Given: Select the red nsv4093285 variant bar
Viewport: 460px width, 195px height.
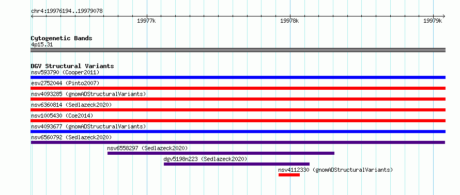Looking at the screenshot, I should click(x=238, y=99).
